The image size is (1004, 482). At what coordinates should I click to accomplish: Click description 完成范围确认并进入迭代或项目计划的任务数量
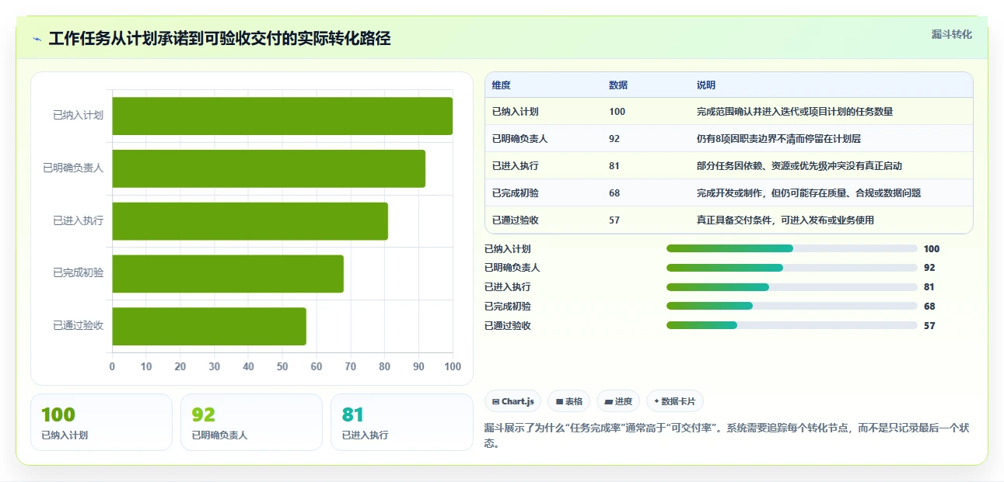[x=795, y=112]
